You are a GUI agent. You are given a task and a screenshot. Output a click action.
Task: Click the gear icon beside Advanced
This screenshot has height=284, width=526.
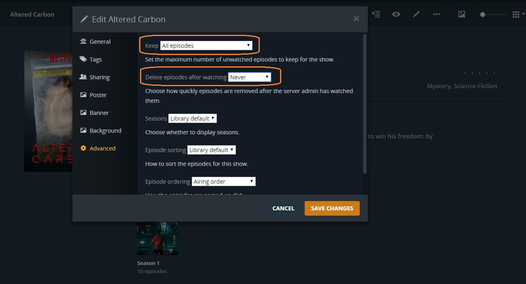coord(83,148)
